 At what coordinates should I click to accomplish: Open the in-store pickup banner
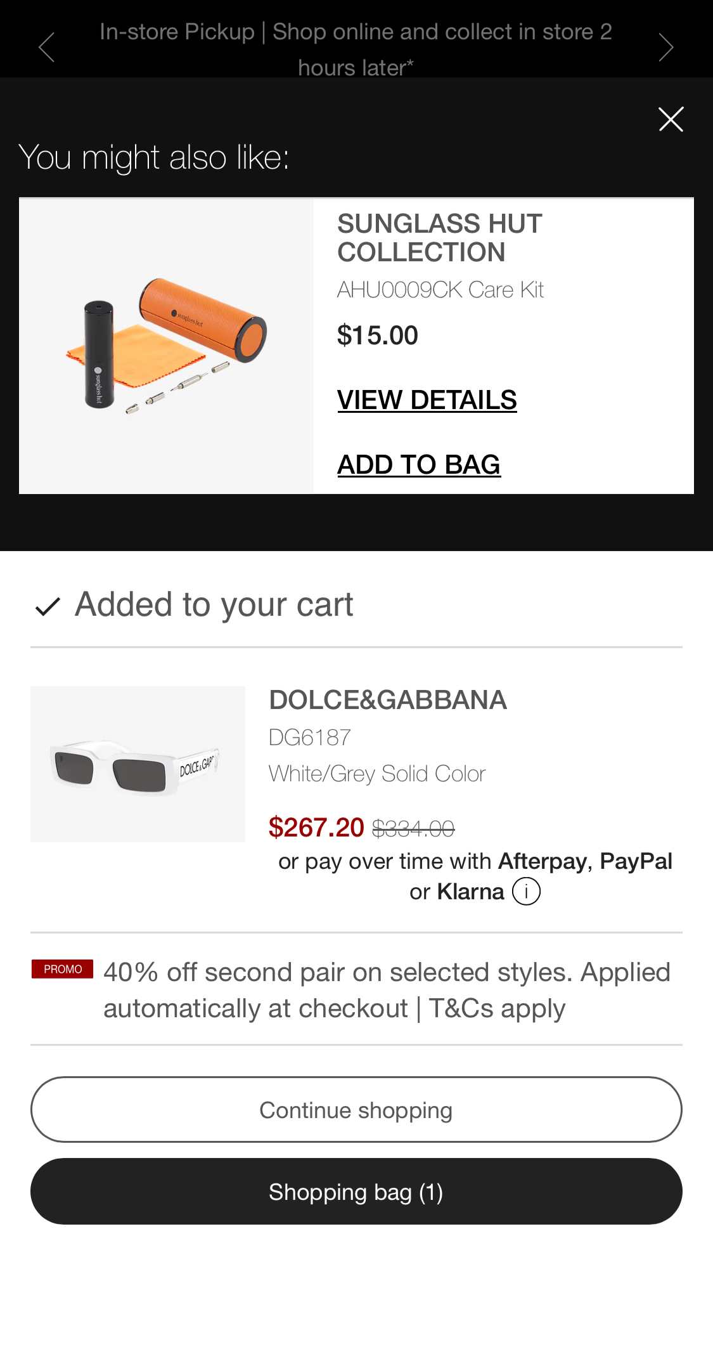[356, 48]
